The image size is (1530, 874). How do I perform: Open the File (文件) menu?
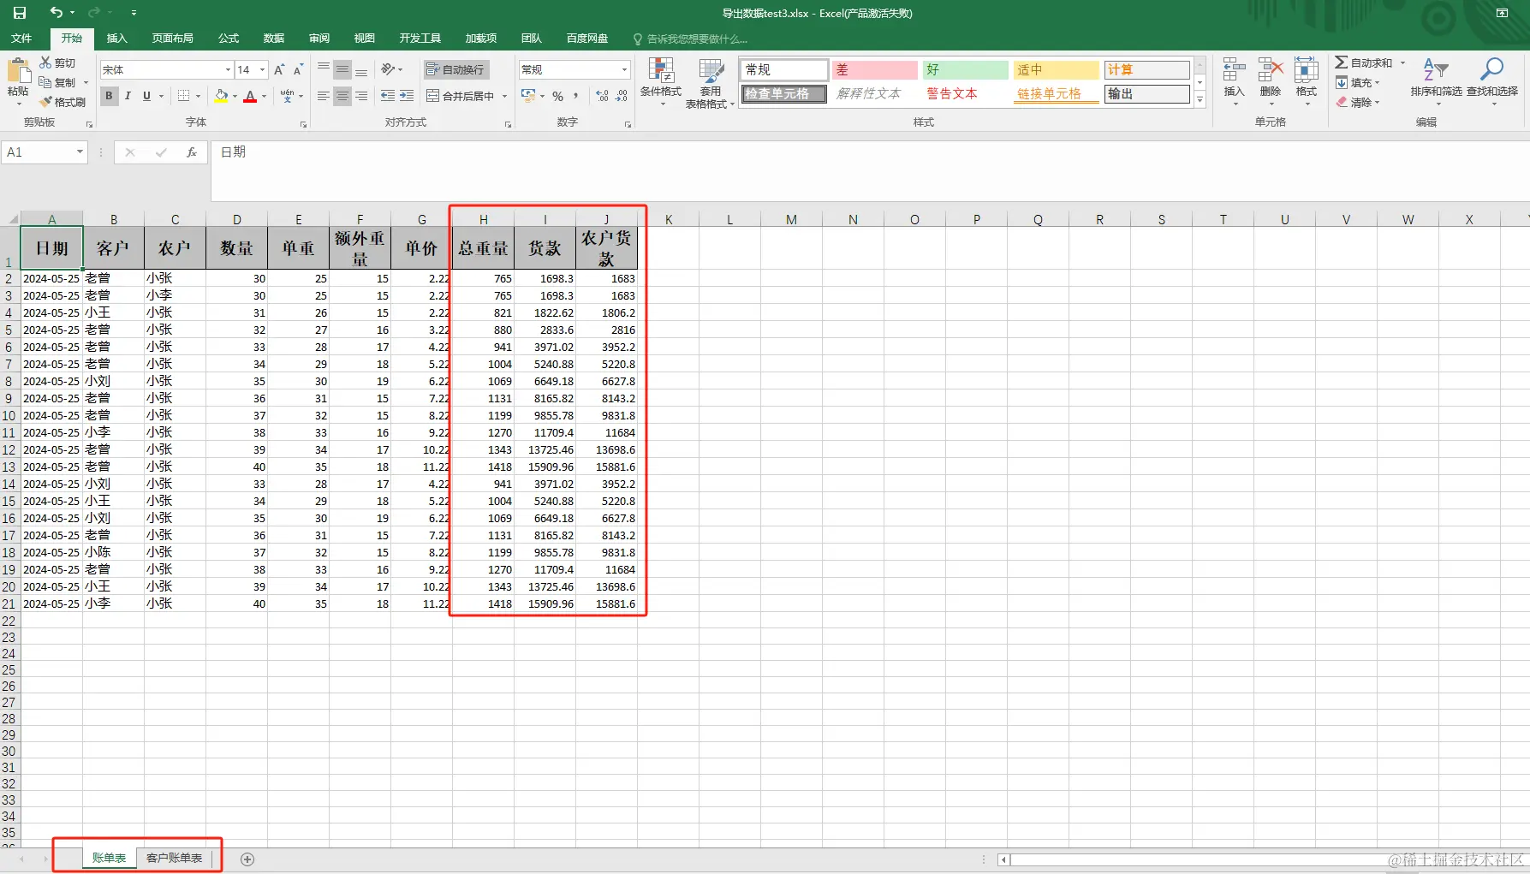pyautogui.click(x=21, y=39)
